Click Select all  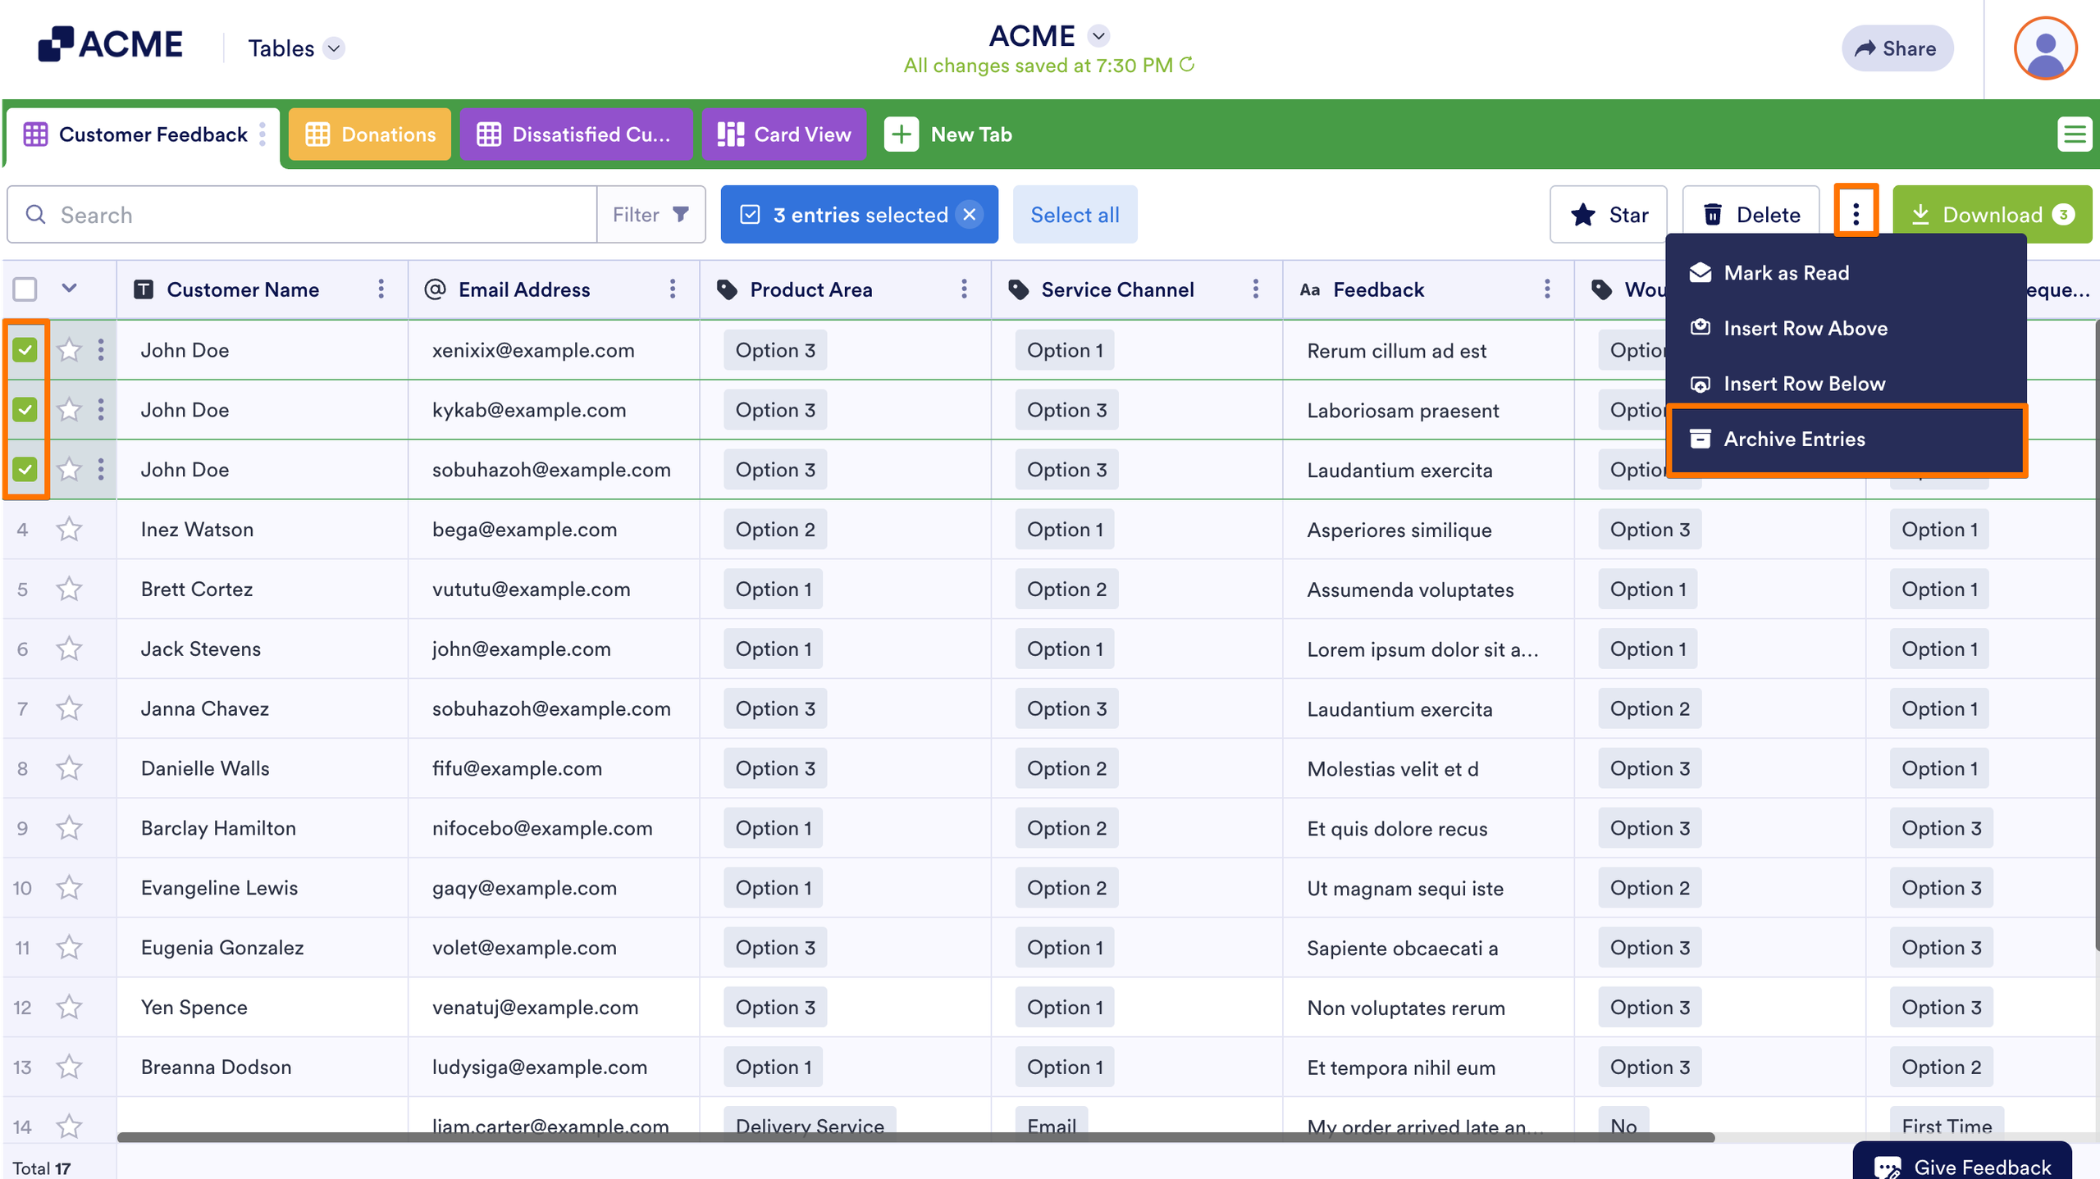coord(1075,215)
